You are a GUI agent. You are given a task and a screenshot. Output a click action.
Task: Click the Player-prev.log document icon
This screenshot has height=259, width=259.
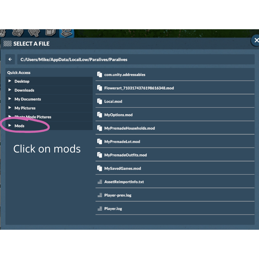[x=100, y=195]
